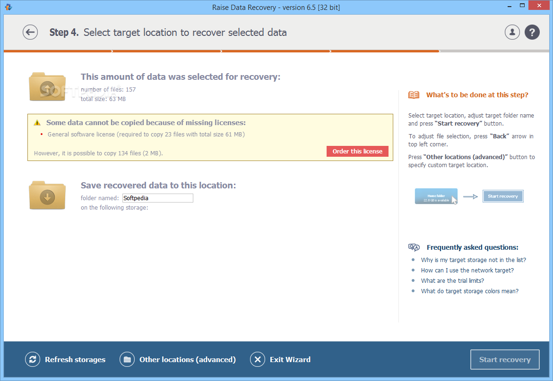
Task: Click 'Some data cannot be copied' warning heading
Action: coord(146,123)
